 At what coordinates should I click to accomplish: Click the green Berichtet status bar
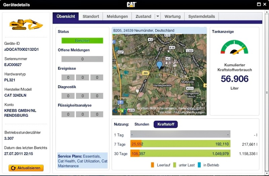(82, 41)
